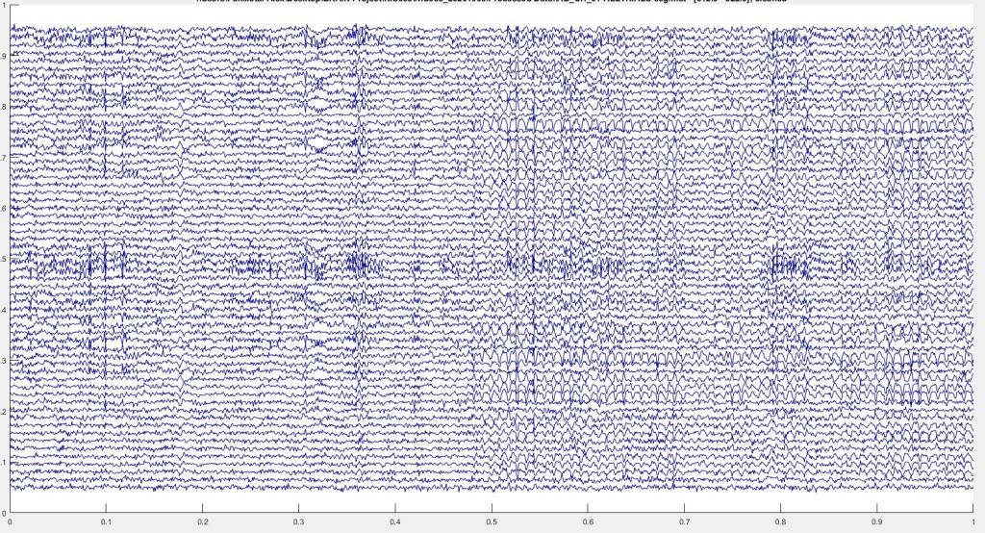Viewport: 985px width, 533px height.
Task: Select the 0.6 x-axis tick label
Action: [x=587, y=523]
